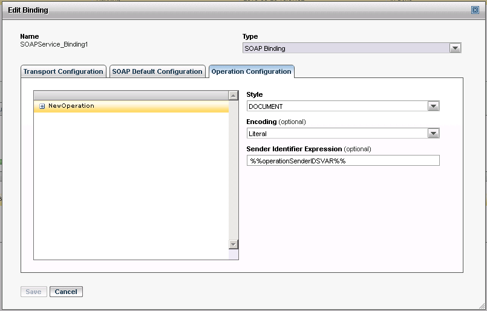The image size is (487, 311).
Task: Close the Edit Binding dialog
Action: (475, 10)
